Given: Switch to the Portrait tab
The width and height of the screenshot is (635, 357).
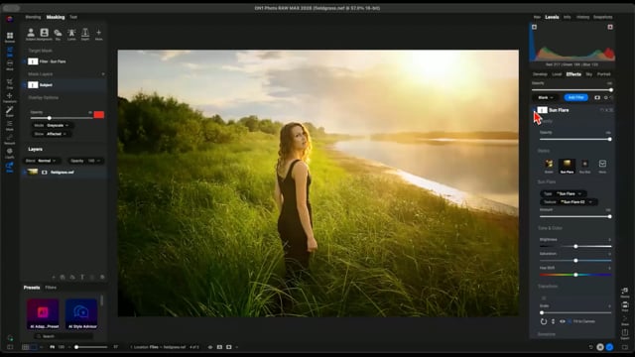Looking at the screenshot, I should [604, 74].
